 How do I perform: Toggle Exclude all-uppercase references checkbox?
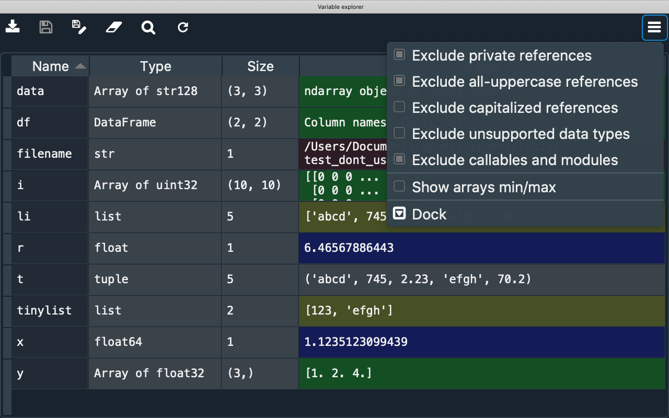(x=399, y=81)
